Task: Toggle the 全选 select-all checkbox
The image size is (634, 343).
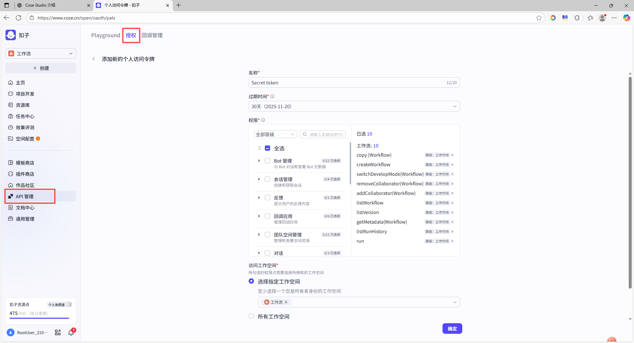Action: pos(267,148)
